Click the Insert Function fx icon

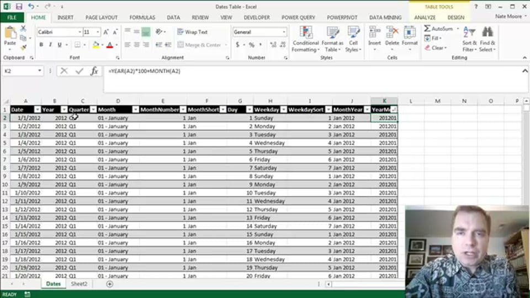(94, 71)
